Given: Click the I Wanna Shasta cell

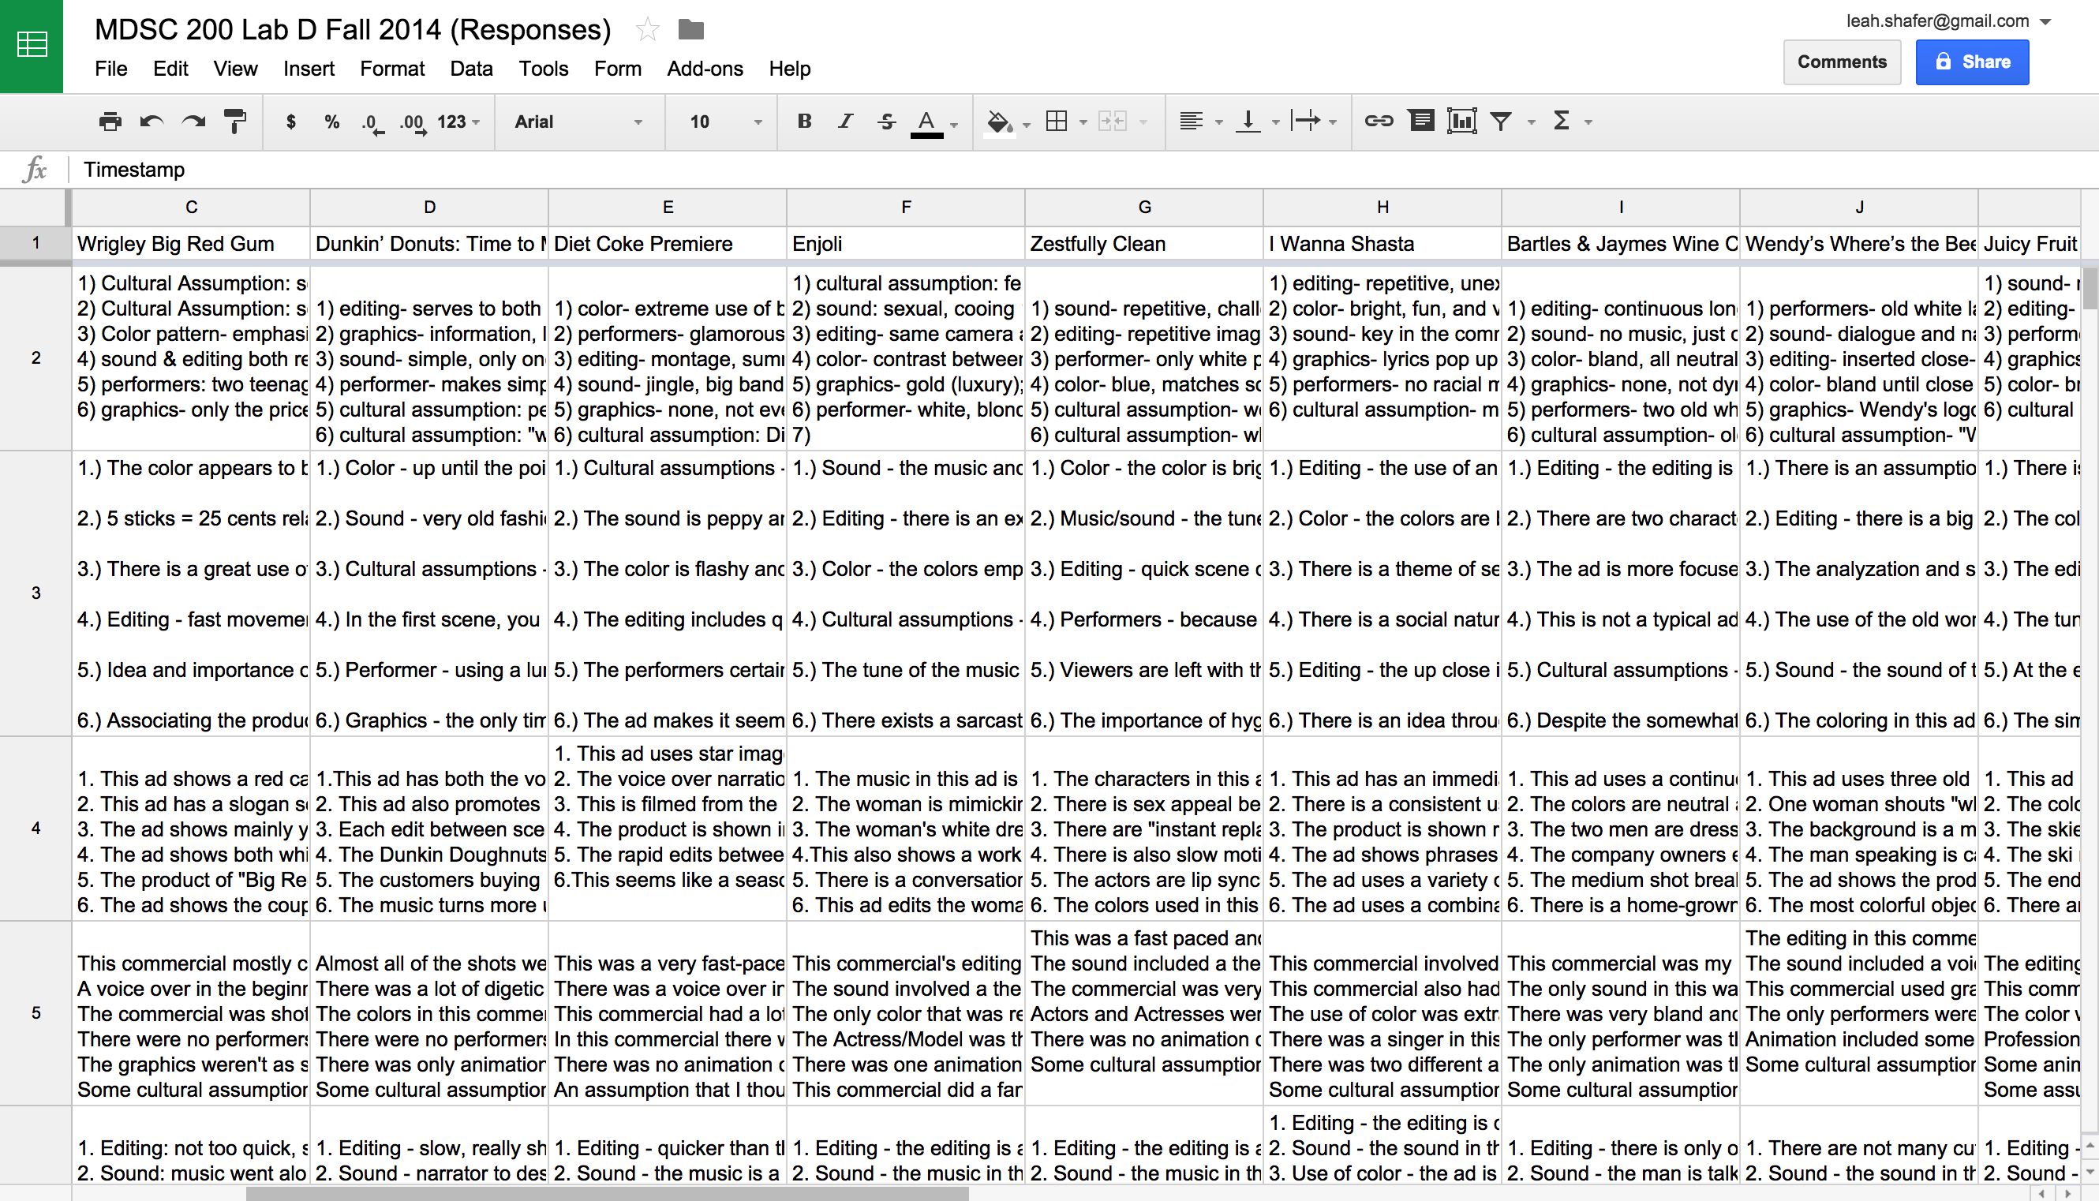Looking at the screenshot, I should click(1382, 244).
